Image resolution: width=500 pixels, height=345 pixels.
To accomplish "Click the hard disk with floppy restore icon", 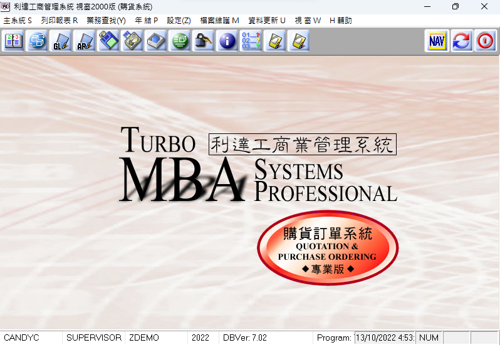I will pyautogui.click(x=132, y=41).
